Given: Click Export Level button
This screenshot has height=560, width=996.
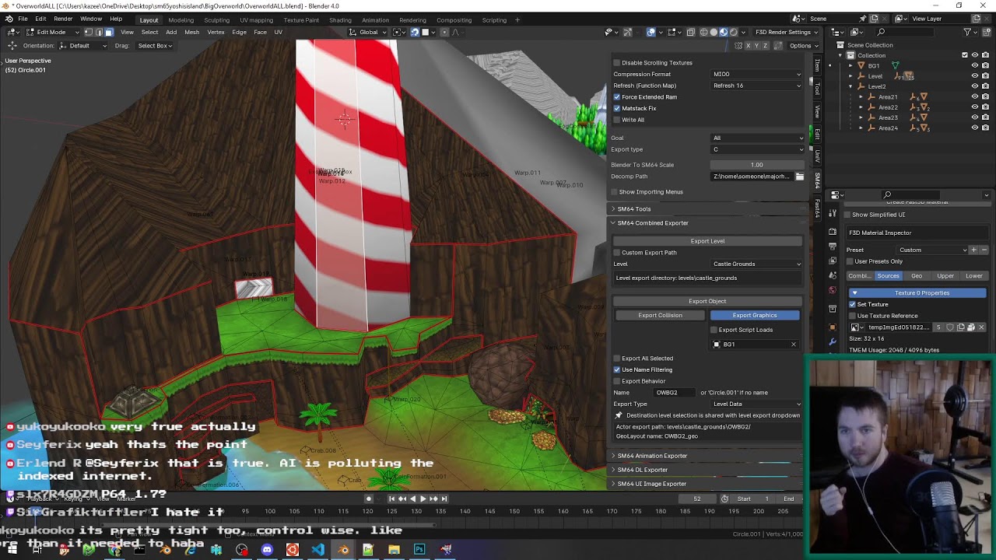Looking at the screenshot, I should coord(707,241).
